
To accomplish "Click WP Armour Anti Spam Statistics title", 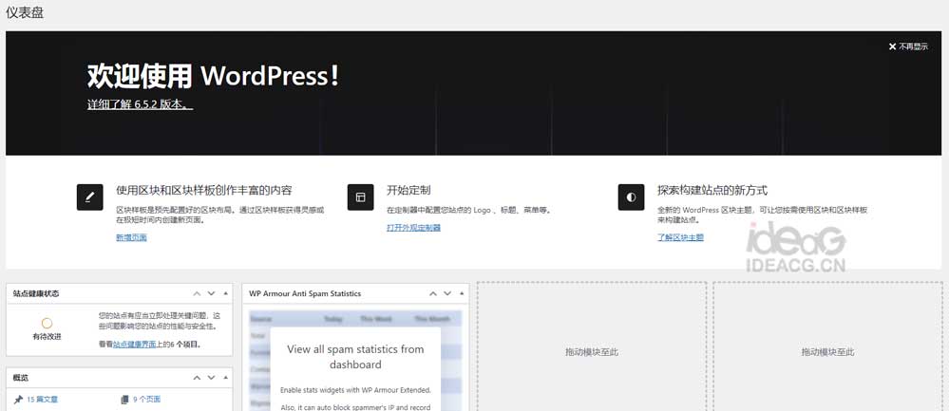I will click(x=305, y=293).
